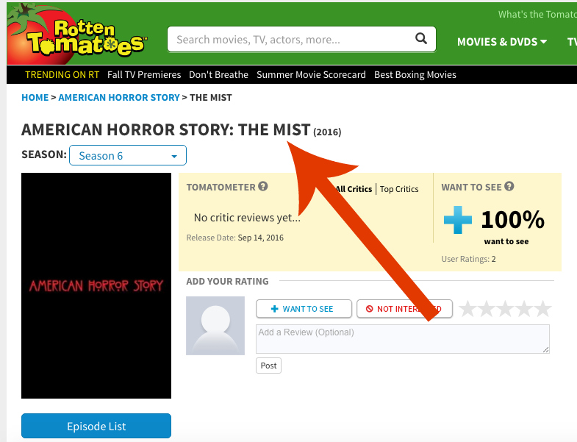Click the Add a Review text area
The height and width of the screenshot is (442, 577).
pos(403,339)
